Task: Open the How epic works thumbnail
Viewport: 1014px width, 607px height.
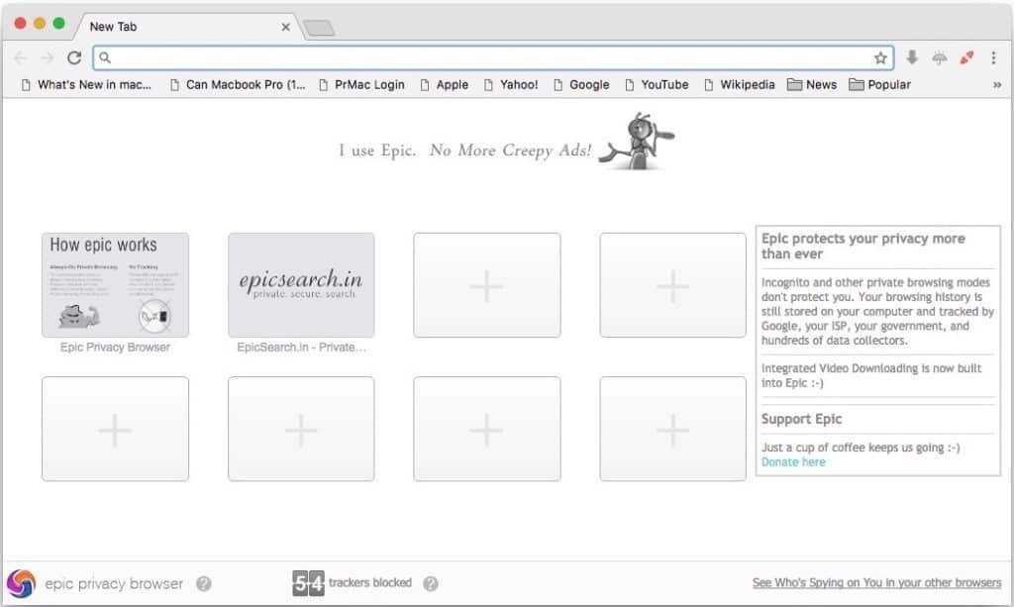Action: pos(115,285)
